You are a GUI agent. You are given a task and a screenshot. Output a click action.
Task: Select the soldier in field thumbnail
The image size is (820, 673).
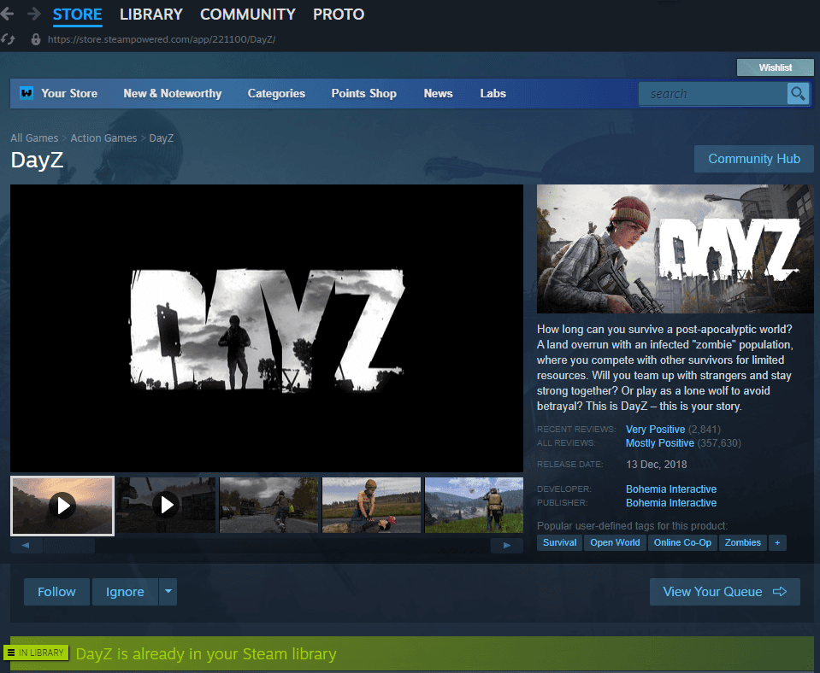474,506
